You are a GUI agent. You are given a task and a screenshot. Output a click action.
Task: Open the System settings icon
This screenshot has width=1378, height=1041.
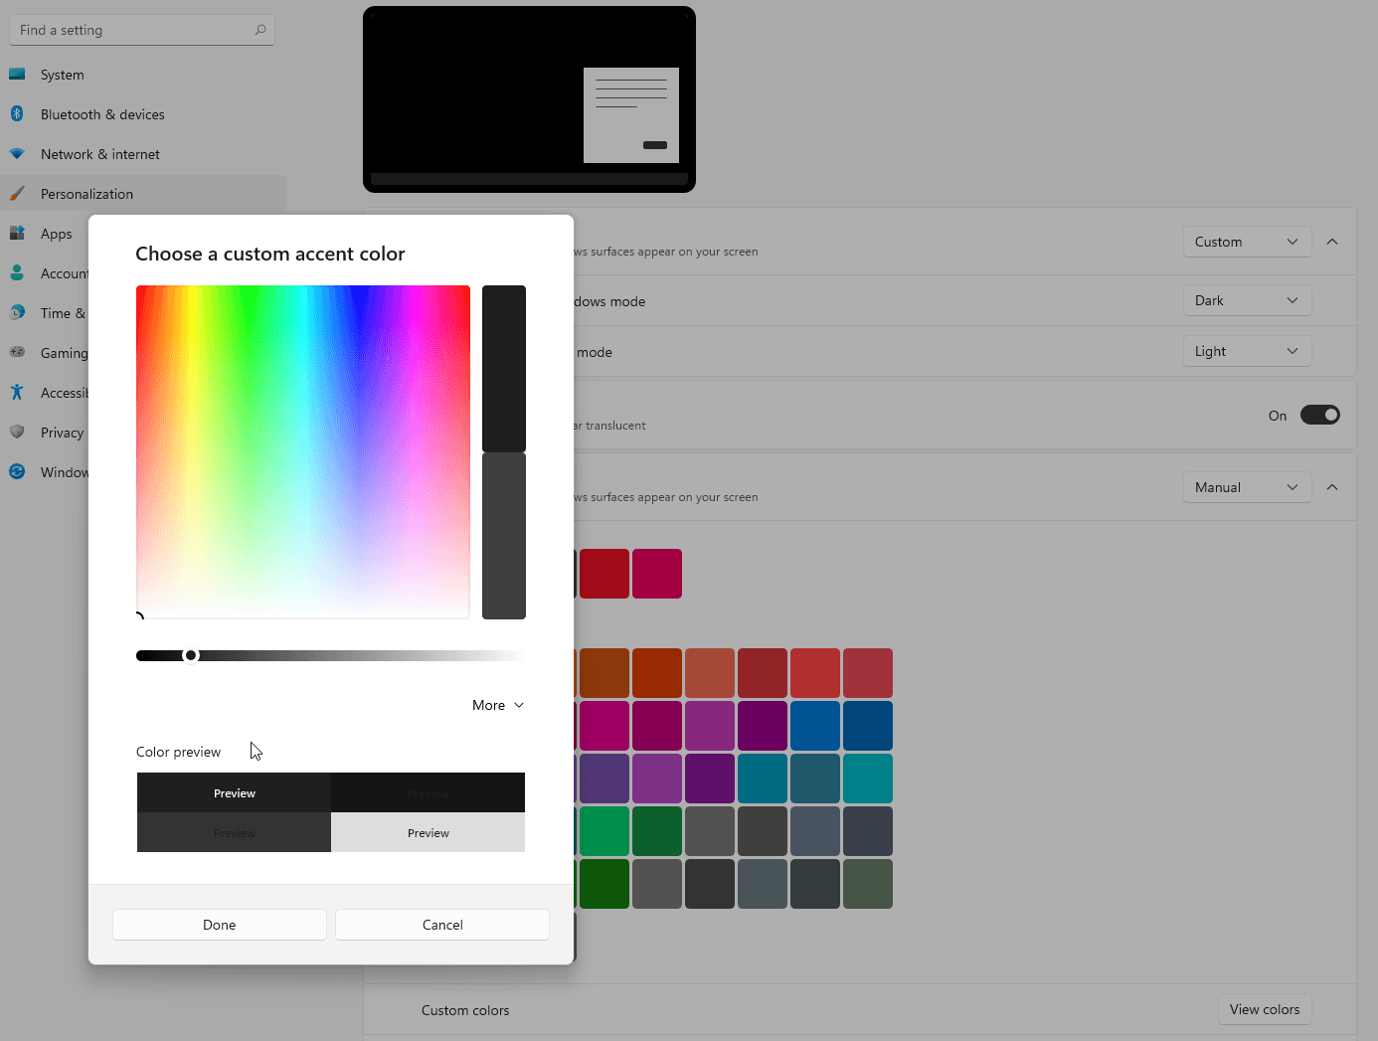click(17, 75)
